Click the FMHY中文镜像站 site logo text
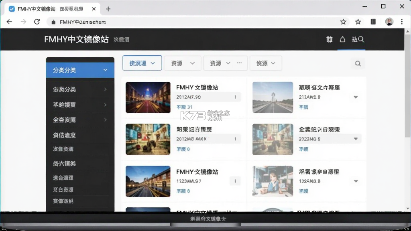The image size is (411, 231). [77, 39]
